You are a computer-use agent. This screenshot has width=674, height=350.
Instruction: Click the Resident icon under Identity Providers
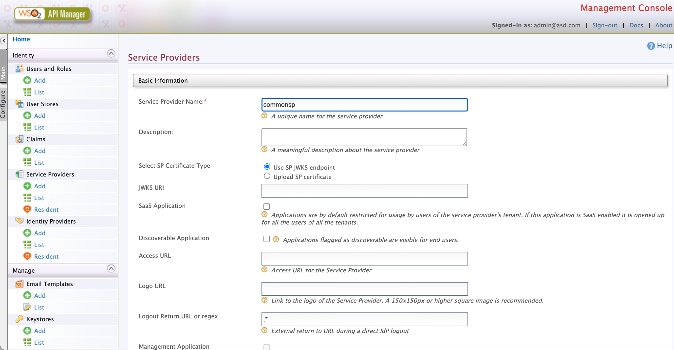pos(27,256)
